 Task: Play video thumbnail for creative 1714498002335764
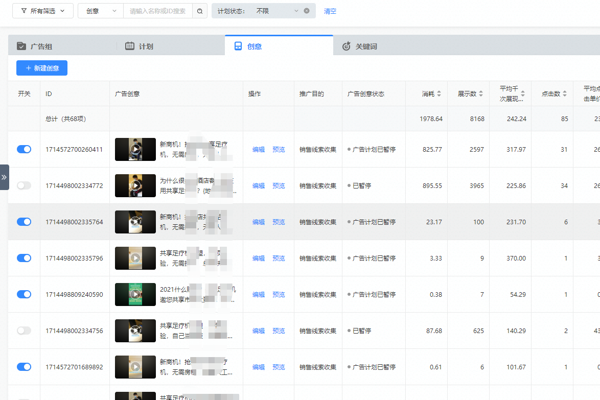tap(135, 222)
